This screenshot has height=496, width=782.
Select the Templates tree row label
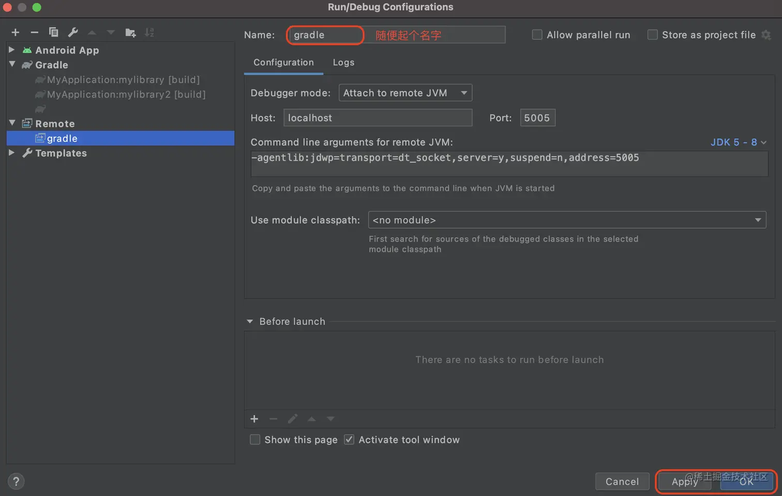(x=61, y=153)
